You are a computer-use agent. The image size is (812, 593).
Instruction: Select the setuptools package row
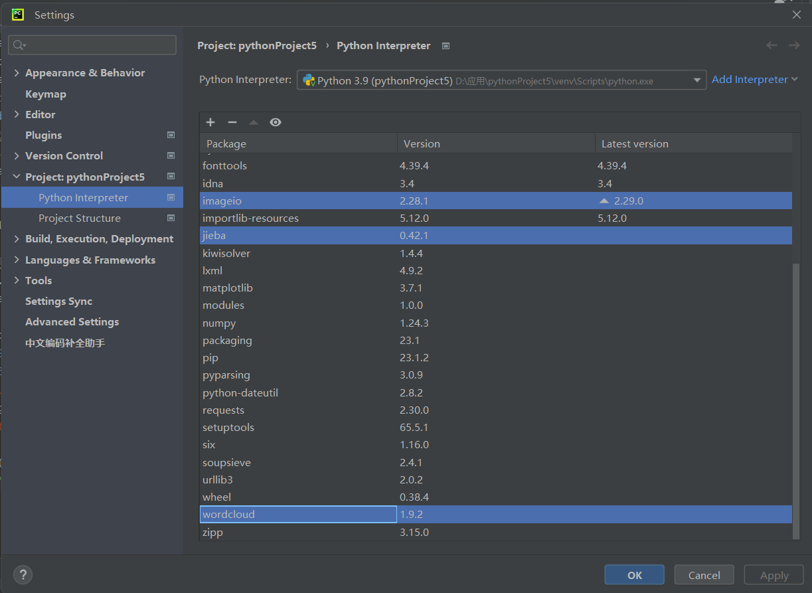(x=496, y=427)
